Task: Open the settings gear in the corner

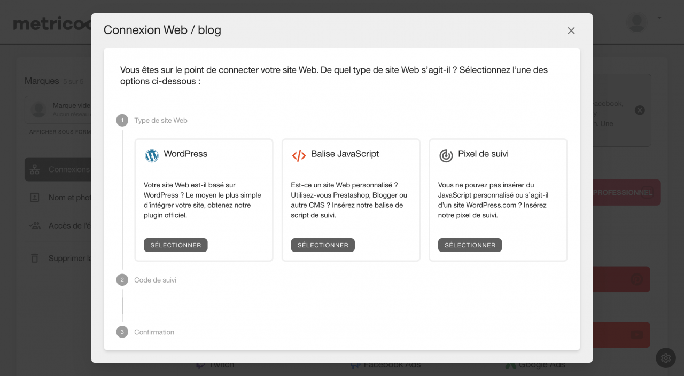Action: tap(665, 358)
